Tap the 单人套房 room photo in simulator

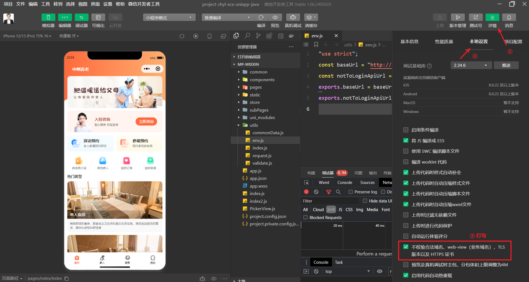pyautogui.click(x=115, y=200)
